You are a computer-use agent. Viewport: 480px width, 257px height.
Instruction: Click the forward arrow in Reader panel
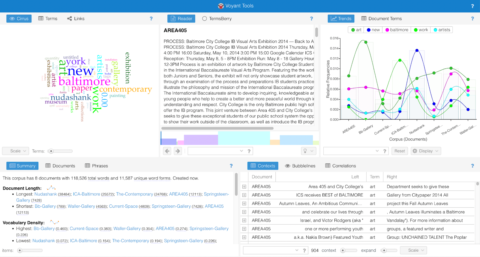178,151
